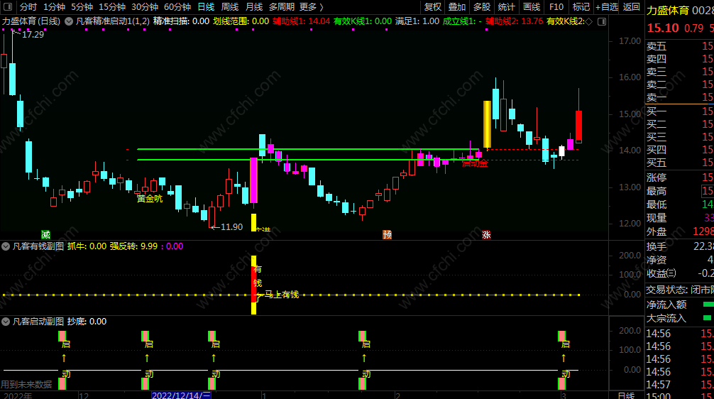Select the 60分钟 period tab
Image resolution: width=714 pixels, height=399 pixels.
coord(177,7)
